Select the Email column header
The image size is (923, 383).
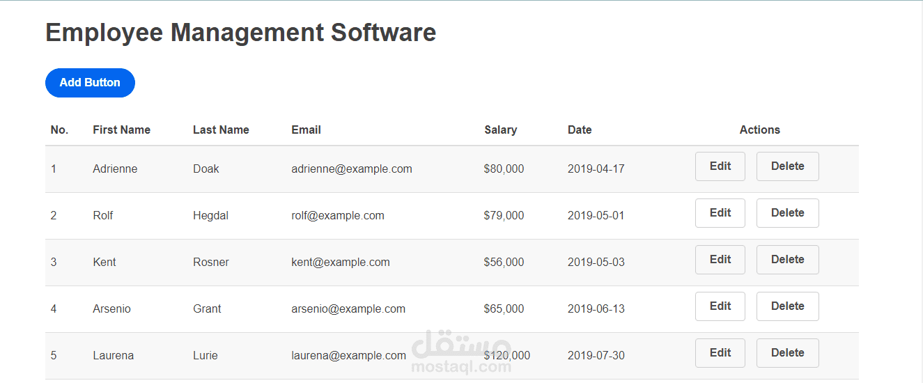click(x=307, y=130)
